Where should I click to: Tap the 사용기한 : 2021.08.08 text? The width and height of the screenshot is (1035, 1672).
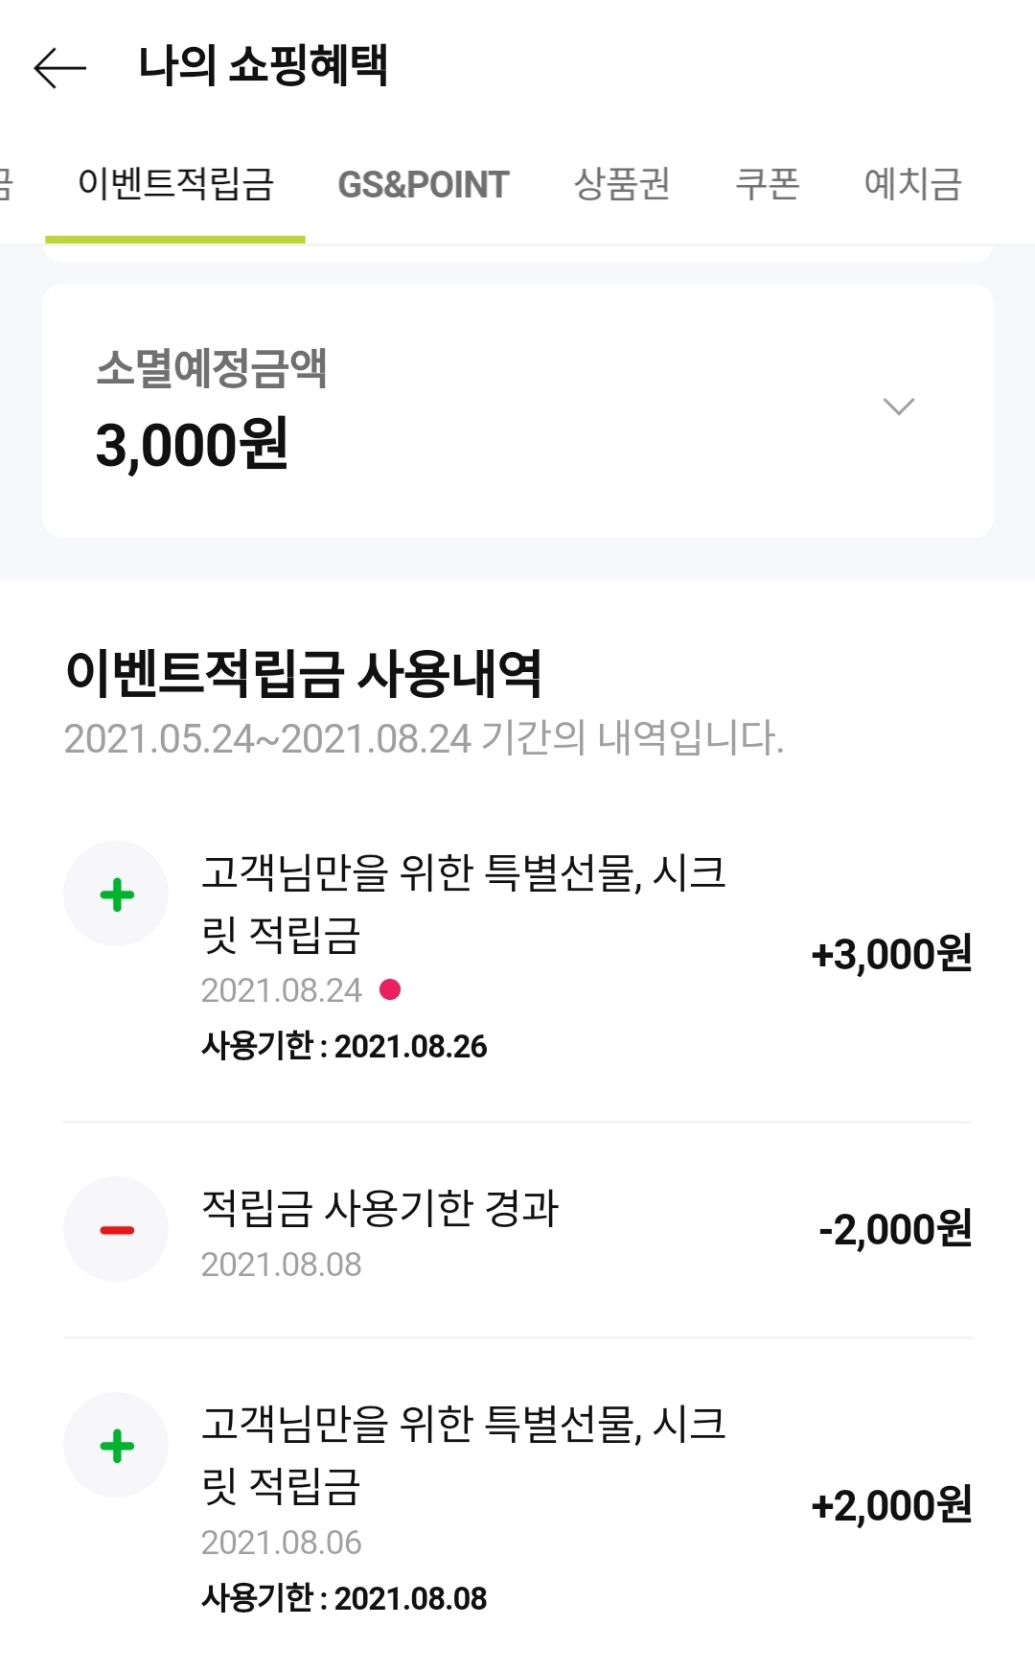[x=344, y=1598]
